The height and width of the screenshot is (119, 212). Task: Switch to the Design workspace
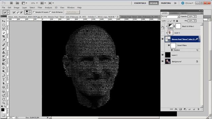tap(154, 3)
